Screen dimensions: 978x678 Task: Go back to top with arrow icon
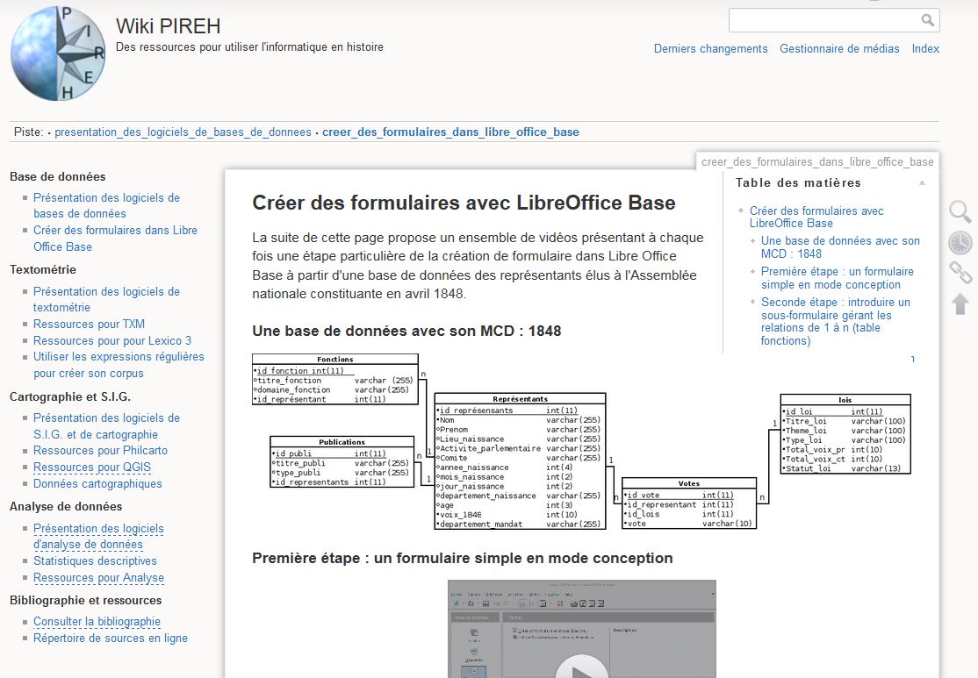click(x=960, y=304)
